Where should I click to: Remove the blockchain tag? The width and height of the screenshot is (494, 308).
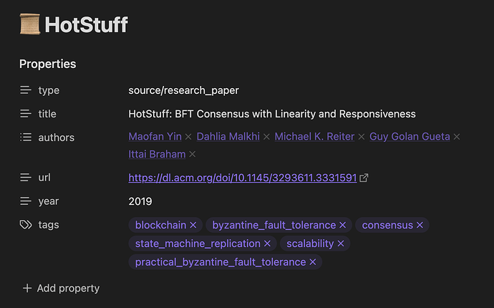[x=193, y=225]
